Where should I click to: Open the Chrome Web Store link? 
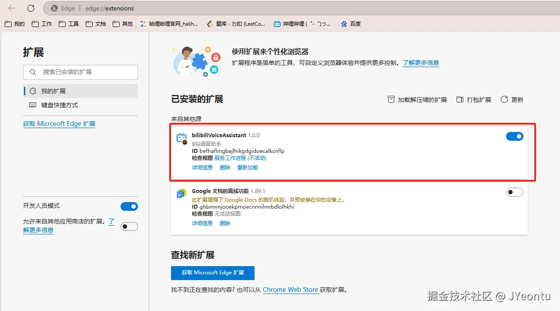pyautogui.click(x=291, y=290)
